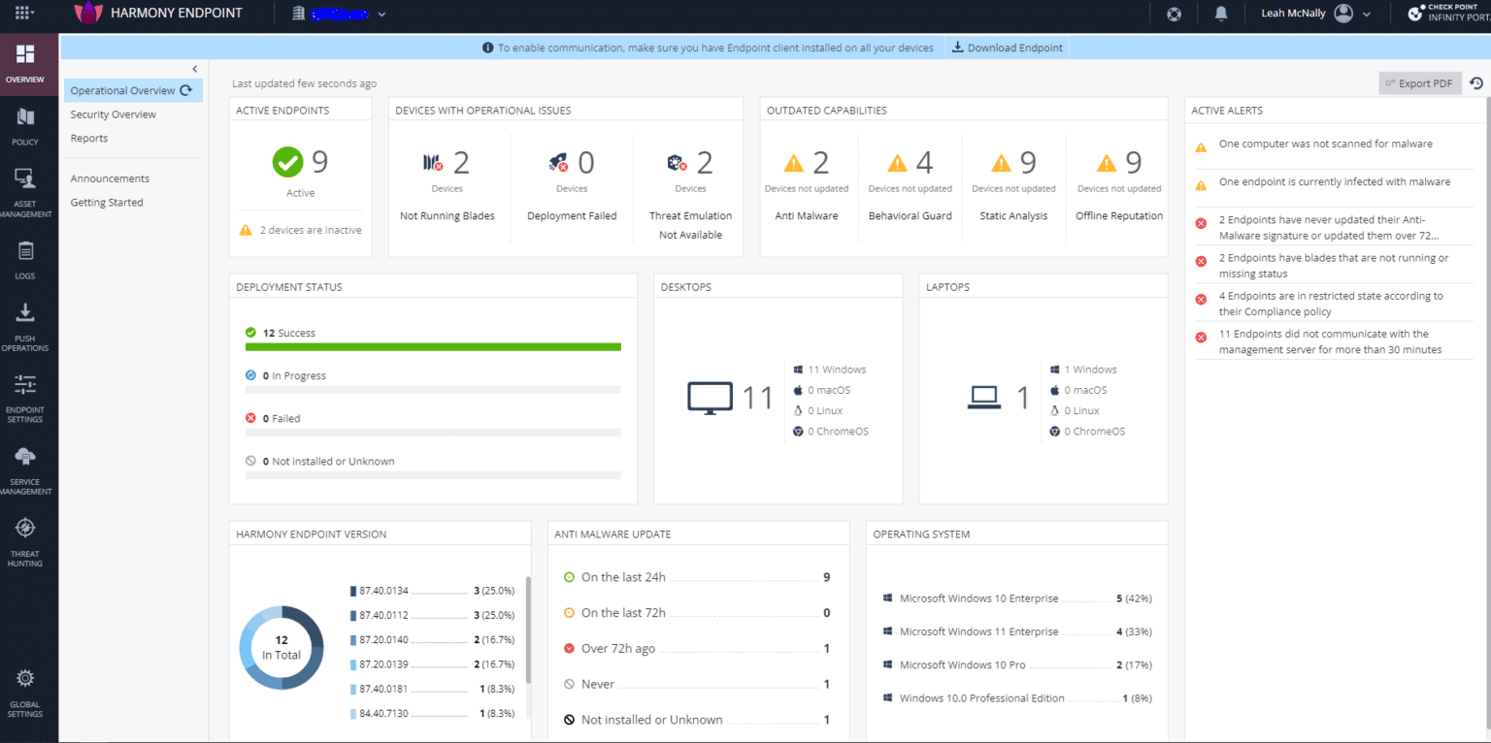Select the Asset Management sidebar icon
Screen dimensions: 1491x743
[x=28, y=190]
